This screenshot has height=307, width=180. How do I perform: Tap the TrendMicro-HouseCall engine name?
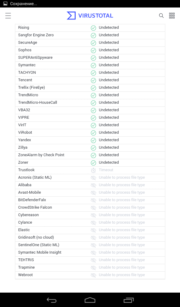37,103
